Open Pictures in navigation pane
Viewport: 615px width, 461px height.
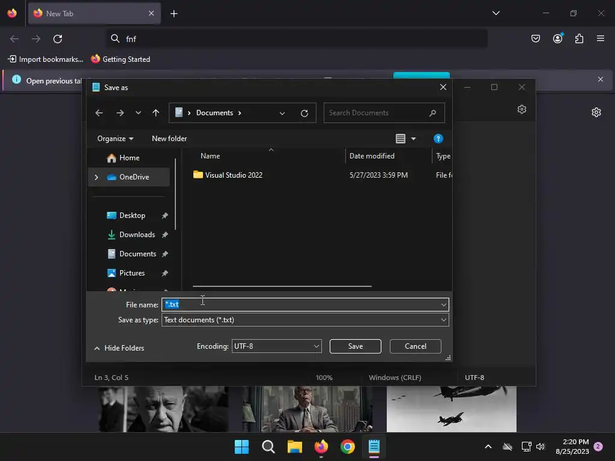132,273
